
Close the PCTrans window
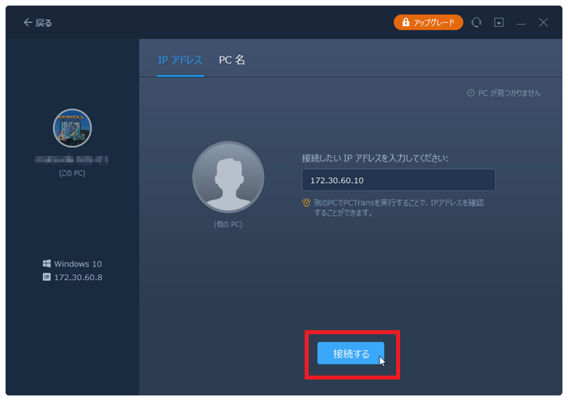point(543,23)
